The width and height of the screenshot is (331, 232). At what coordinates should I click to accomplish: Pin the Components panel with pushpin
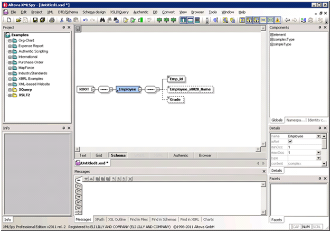click(x=320, y=27)
